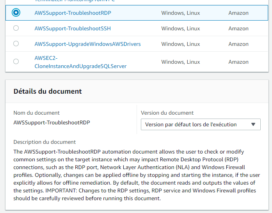Image resolution: width=272 pixels, height=213 pixels.
Task: Click the Amazon owner cell in the UpgradeWindowsAWSDrivers row
Action: tap(238, 44)
